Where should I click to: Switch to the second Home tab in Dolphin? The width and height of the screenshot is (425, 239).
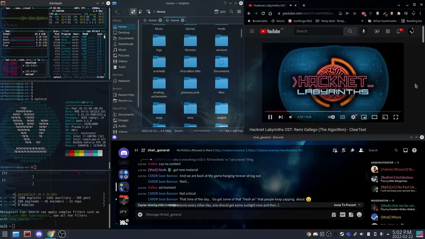click(x=175, y=20)
